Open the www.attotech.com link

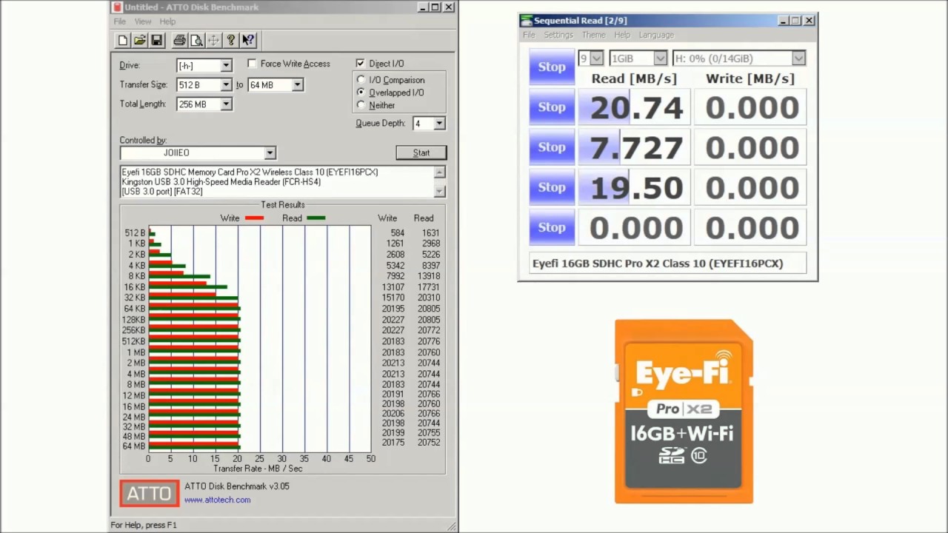[x=217, y=500]
